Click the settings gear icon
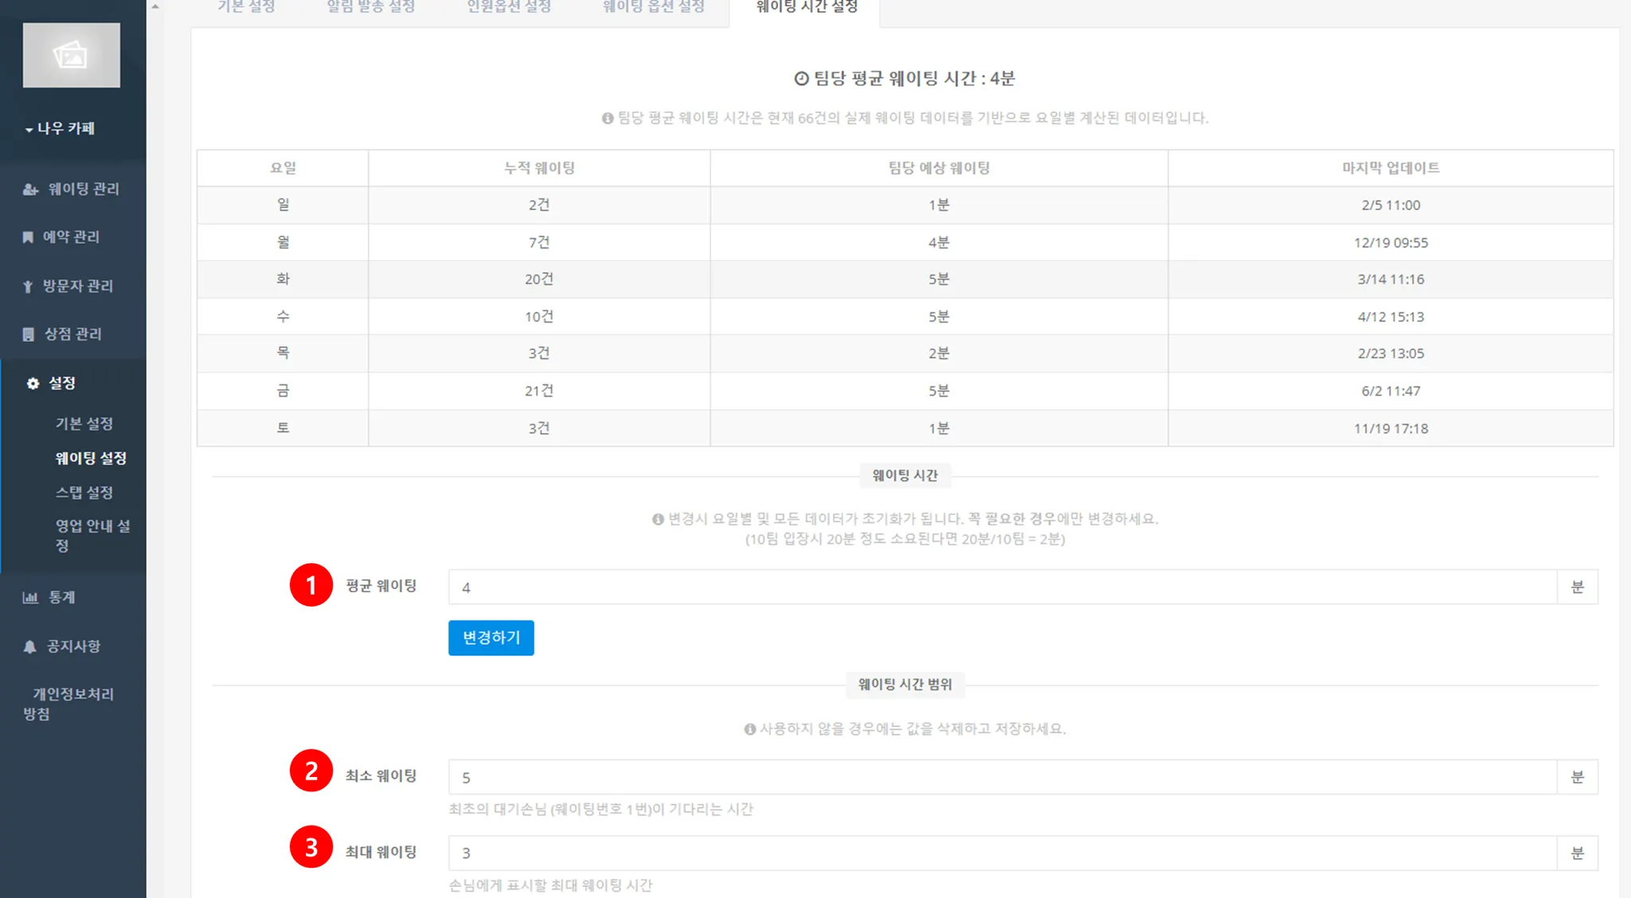This screenshot has height=898, width=1631. pos(33,384)
